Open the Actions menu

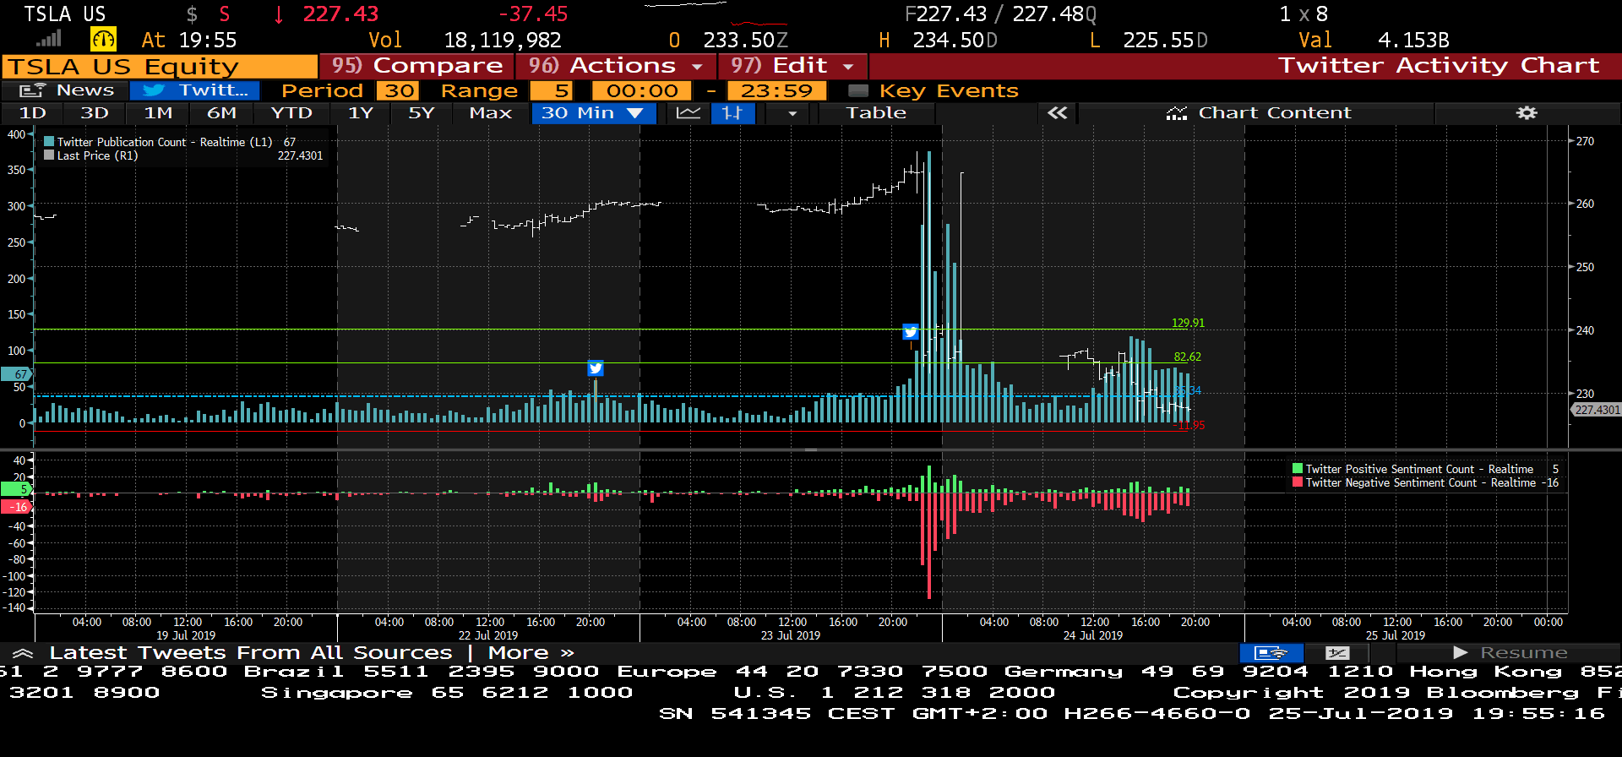coord(617,66)
